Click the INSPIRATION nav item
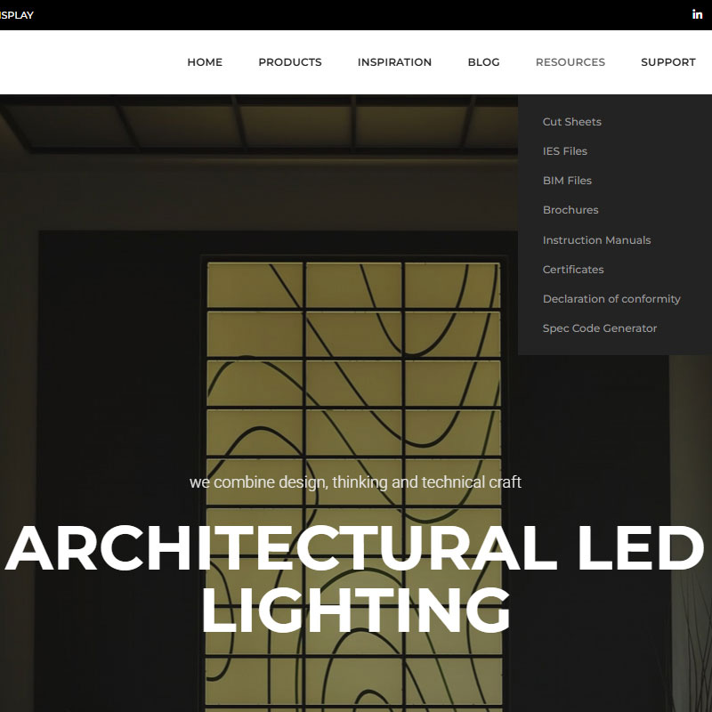This screenshot has height=712, width=712. tap(394, 62)
